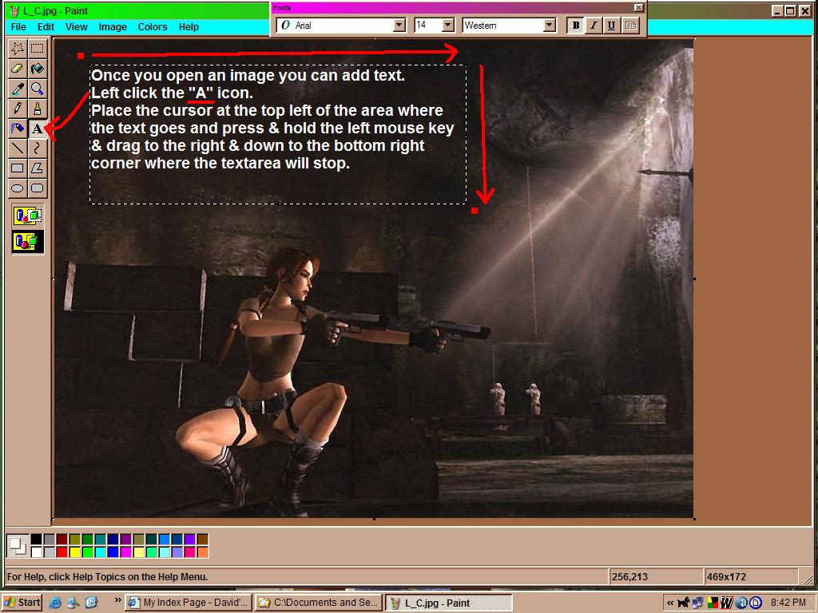The height and width of the screenshot is (613, 818).
Task: Switch to My Index Page taskbar button
Action: 189,603
